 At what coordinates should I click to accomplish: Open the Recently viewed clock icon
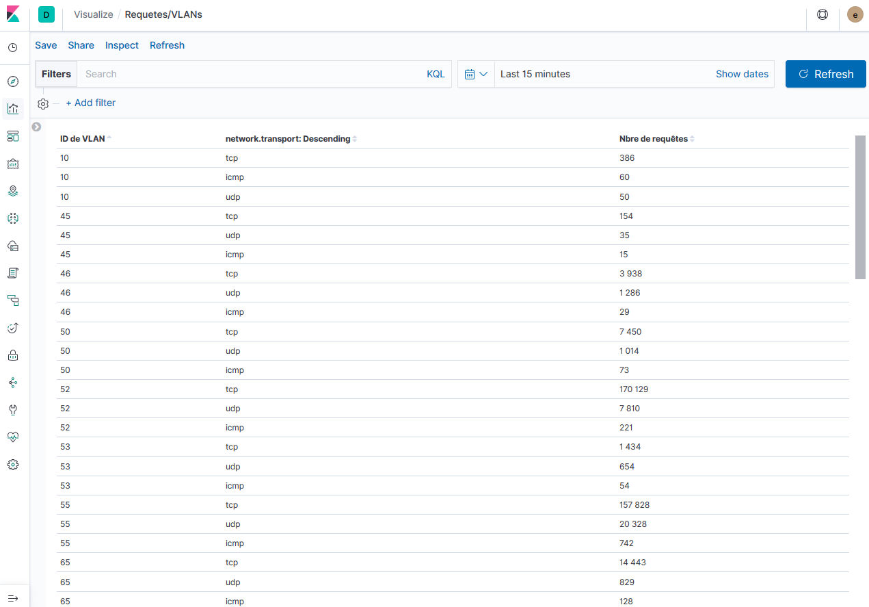pyautogui.click(x=13, y=48)
